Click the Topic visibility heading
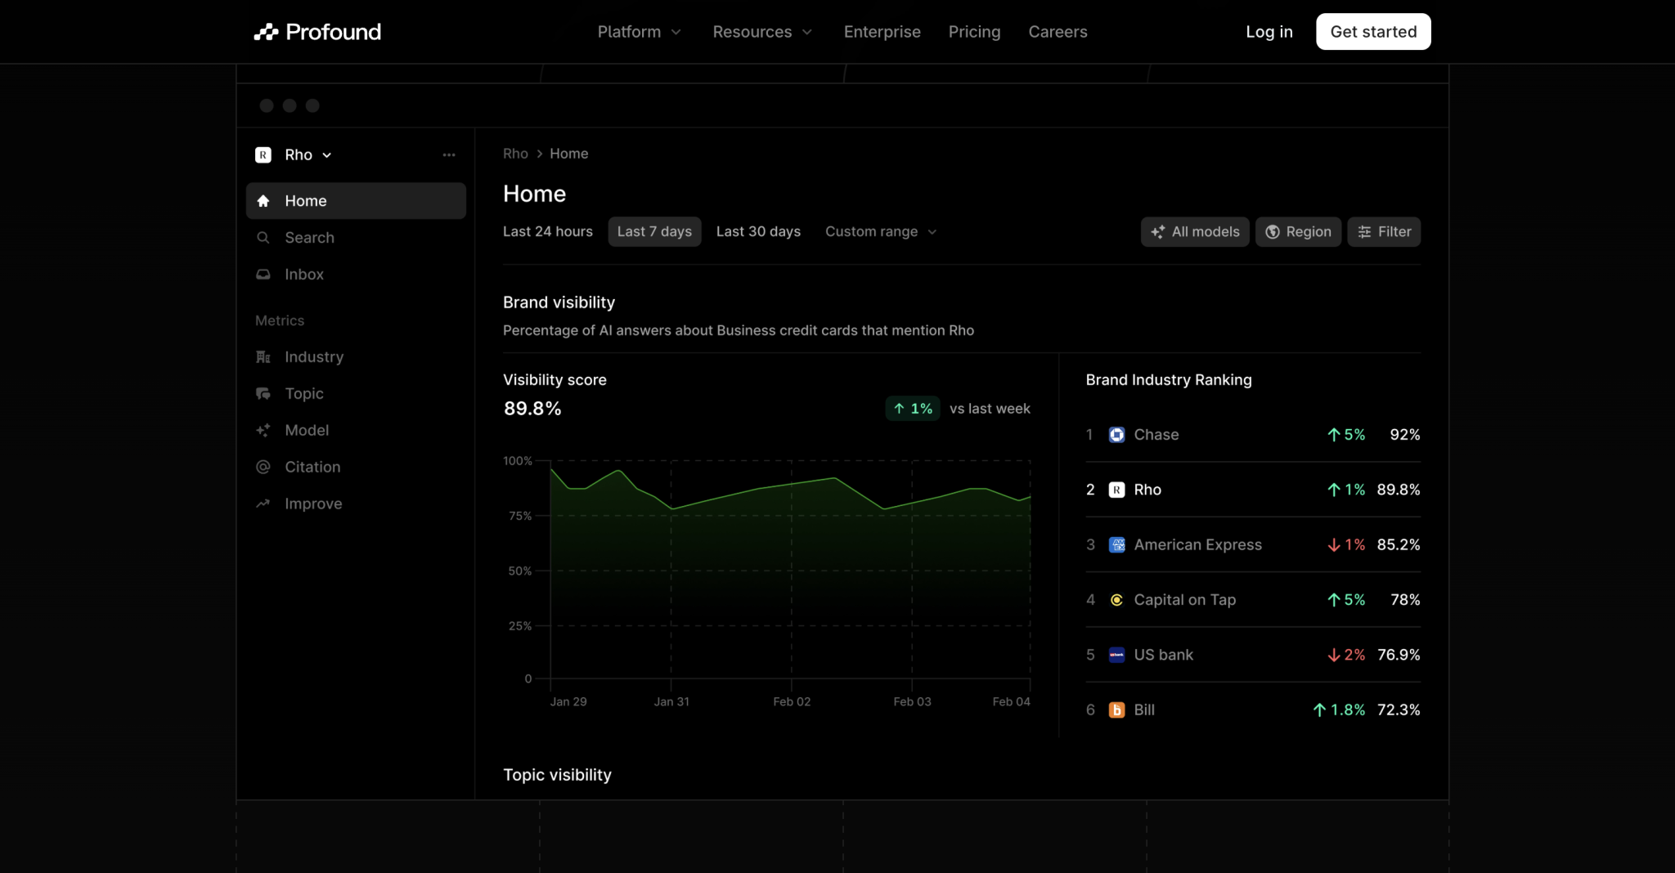This screenshot has width=1675, height=873. click(557, 775)
